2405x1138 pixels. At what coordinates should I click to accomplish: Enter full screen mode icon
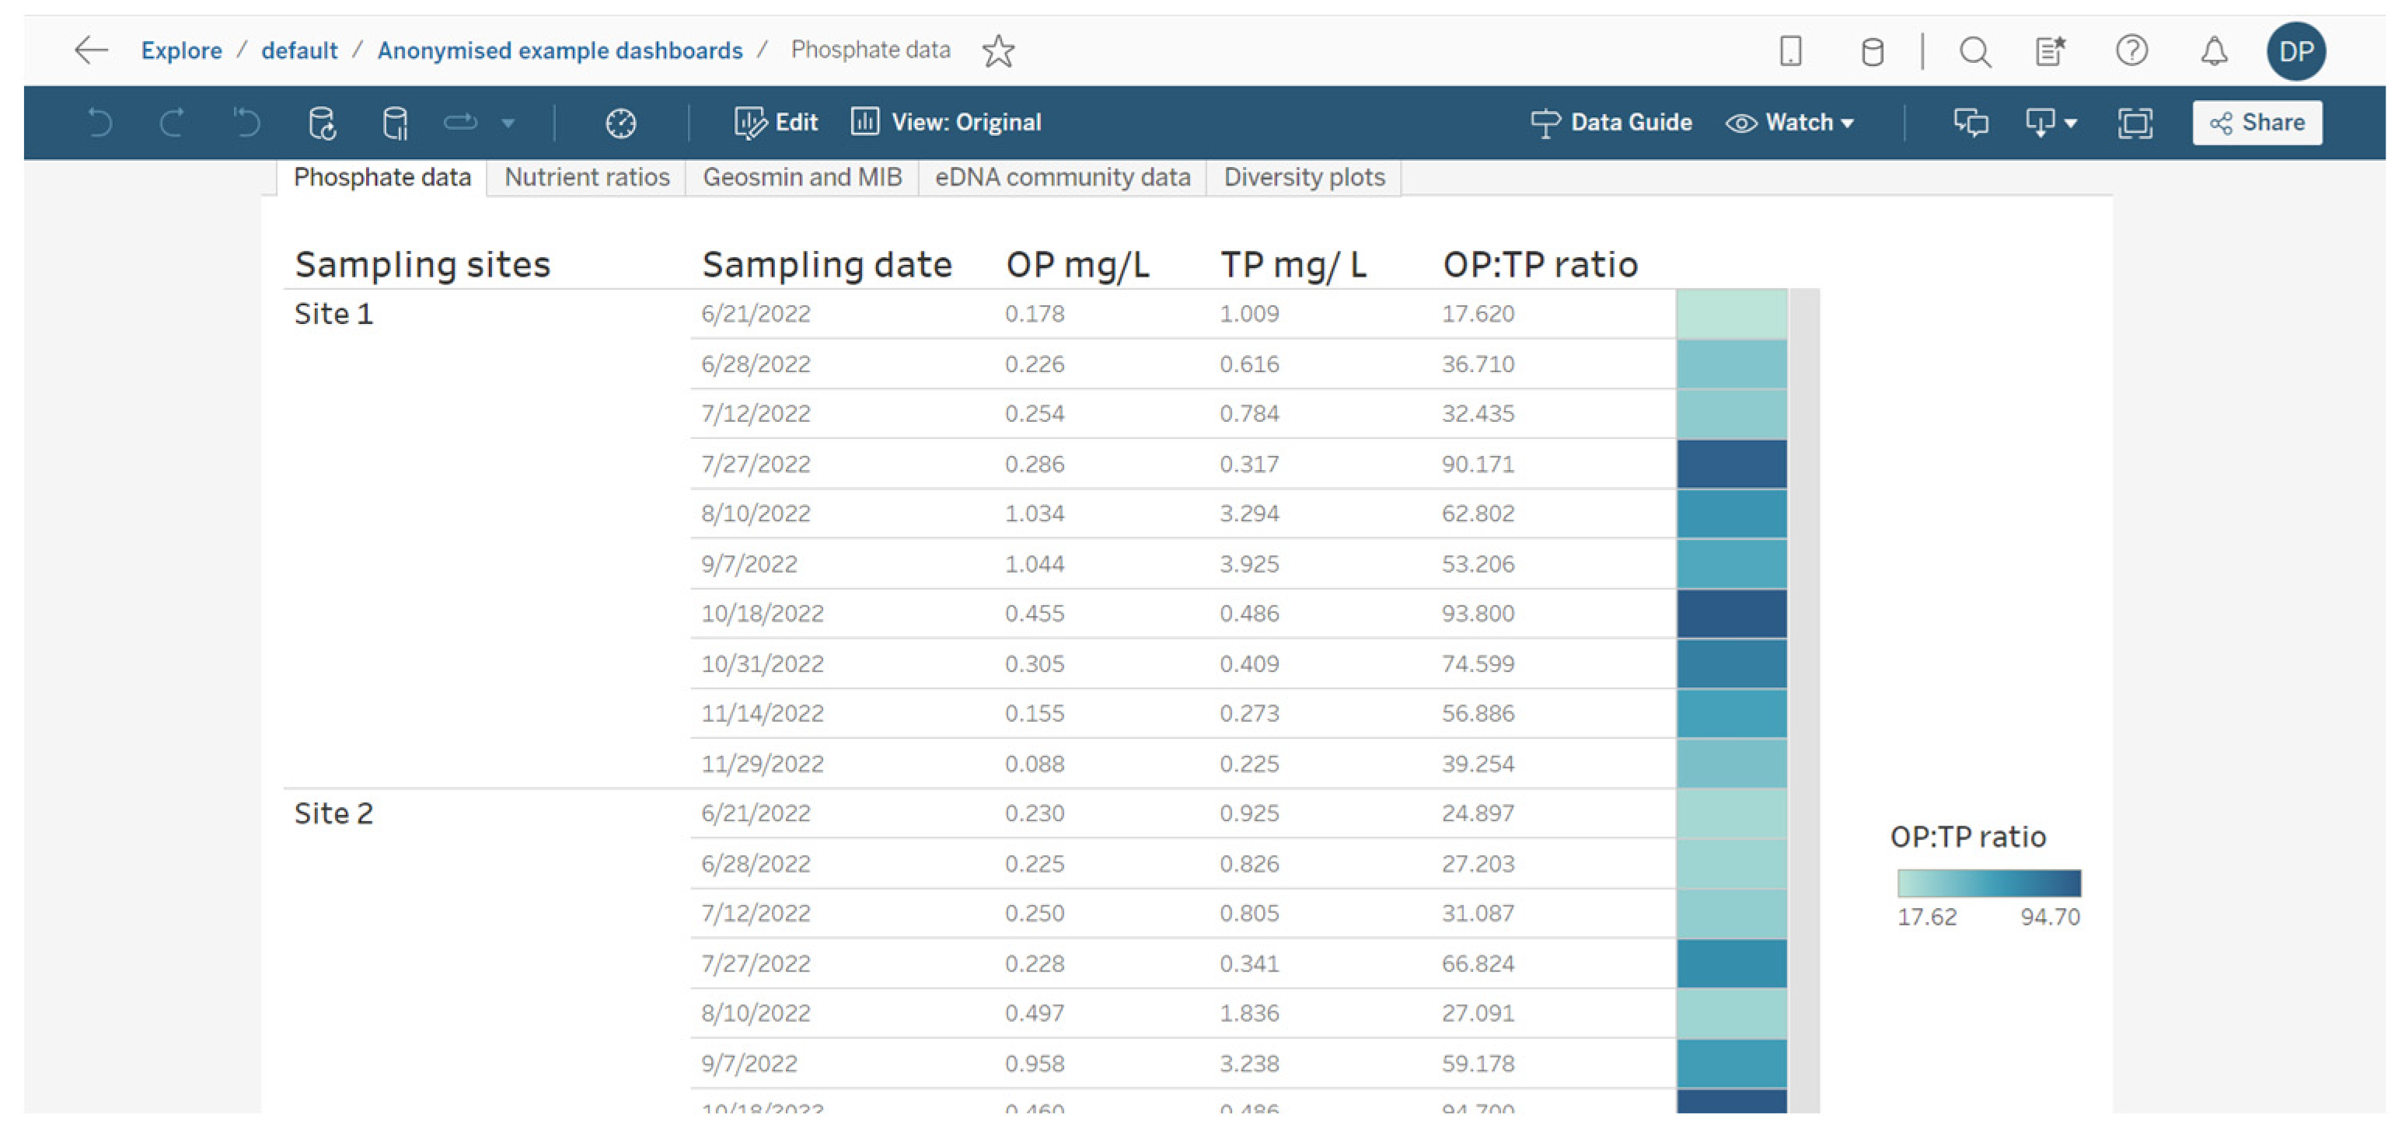[2134, 122]
